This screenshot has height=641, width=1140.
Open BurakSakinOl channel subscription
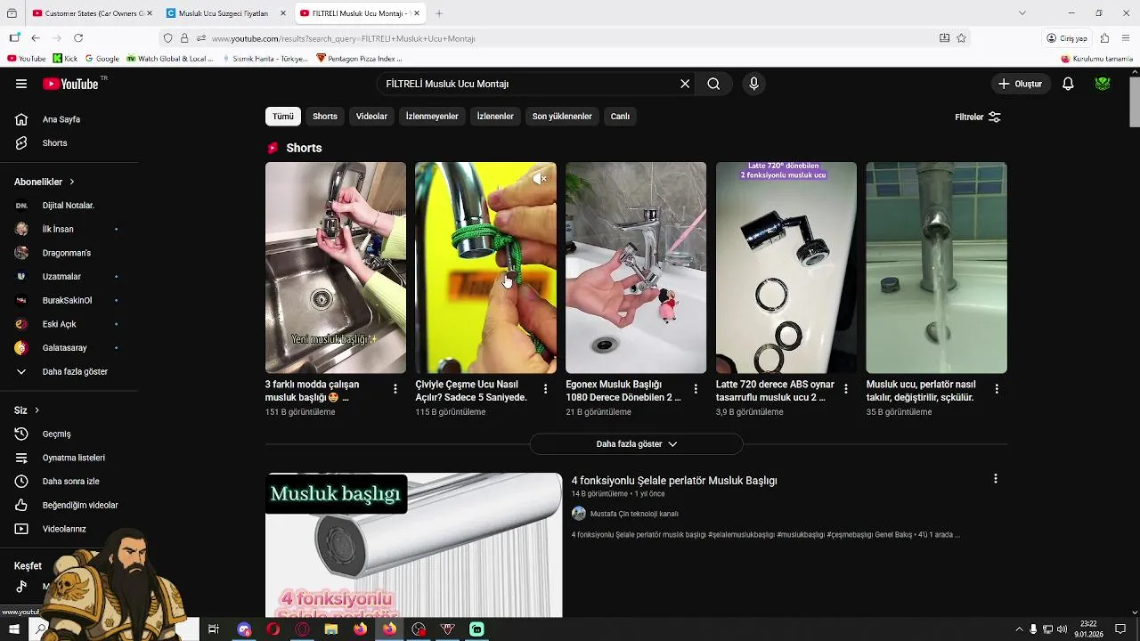pos(68,300)
